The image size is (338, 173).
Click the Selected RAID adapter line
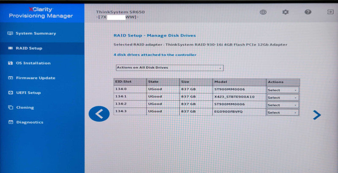coord(200,45)
